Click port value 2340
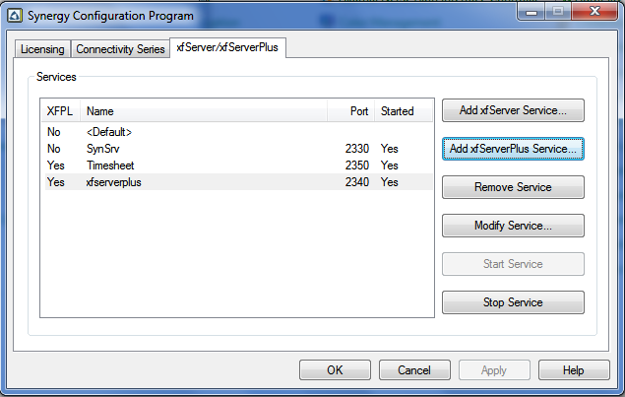Image resolution: width=625 pixels, height=397 pixels. tap(356, 182)
